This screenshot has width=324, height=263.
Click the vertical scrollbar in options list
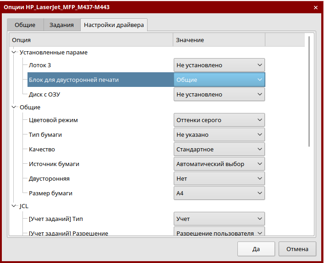click(309, 91)
